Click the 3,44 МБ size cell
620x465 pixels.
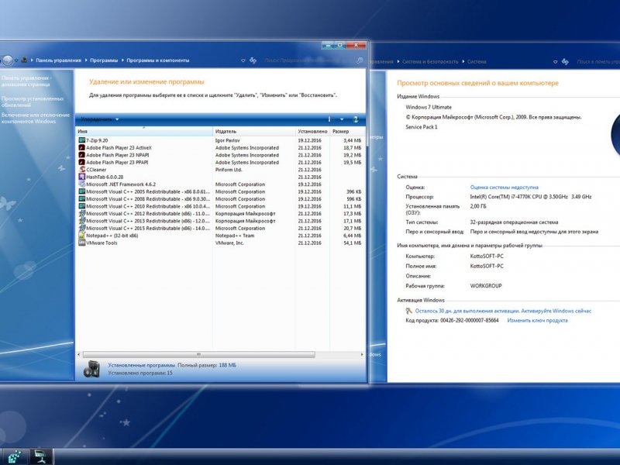click(353, 140)
